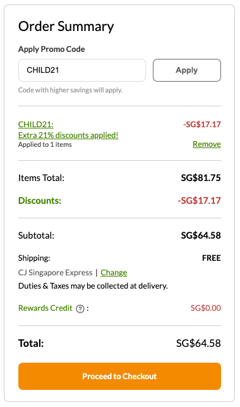The height and width of the screenshot is (407, 240).
Task: Click the Order Summary heading
Action: click(66, 27)
